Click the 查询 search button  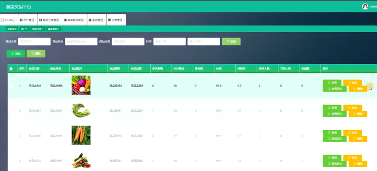click(231, 42)
